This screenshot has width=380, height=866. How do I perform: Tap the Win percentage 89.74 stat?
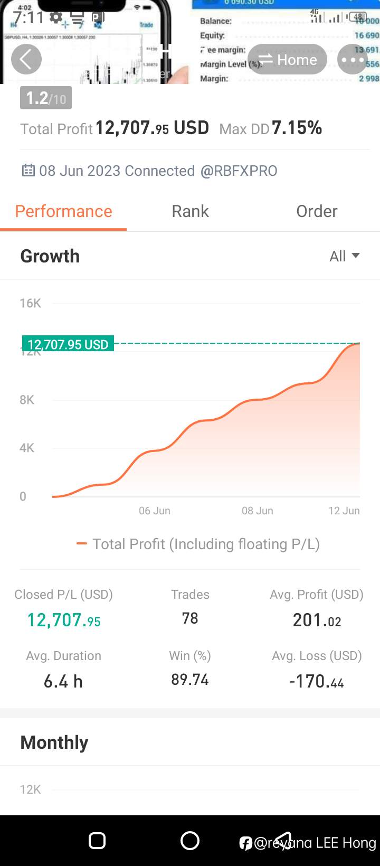[x=190, y=679]
